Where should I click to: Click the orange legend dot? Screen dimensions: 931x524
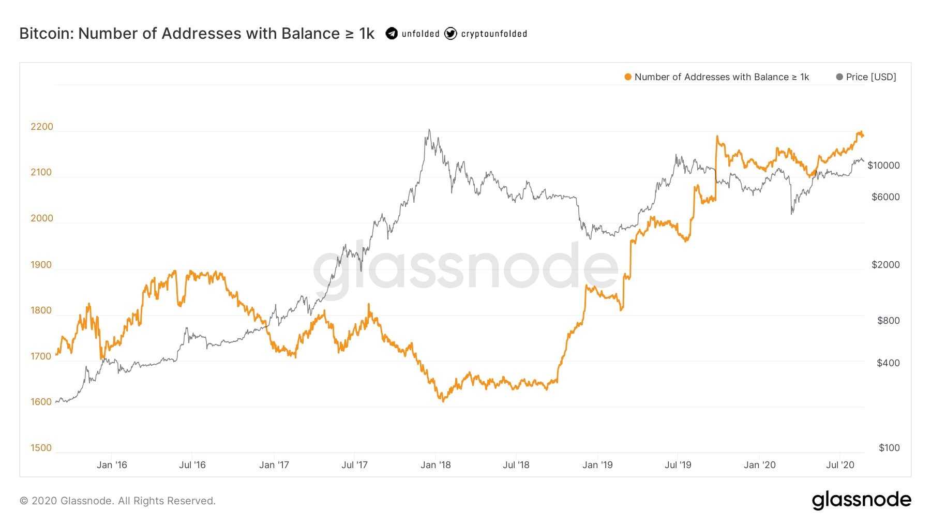[628, 77]
